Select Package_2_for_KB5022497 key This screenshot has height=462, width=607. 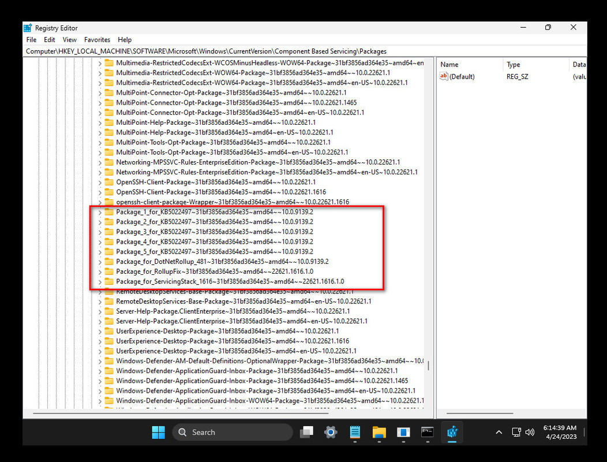coord(215,222)
